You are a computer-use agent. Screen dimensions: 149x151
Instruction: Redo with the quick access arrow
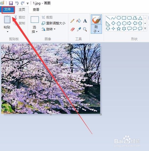(x=23, y=3)
